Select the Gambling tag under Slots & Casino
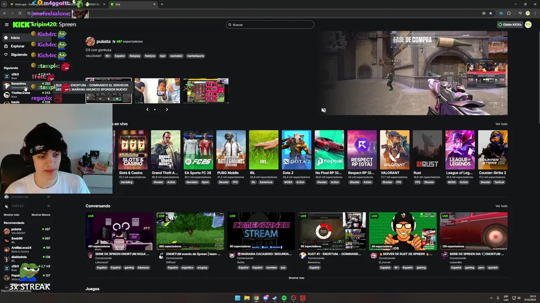This screenshot has height=303, width=540. point(127,182)
